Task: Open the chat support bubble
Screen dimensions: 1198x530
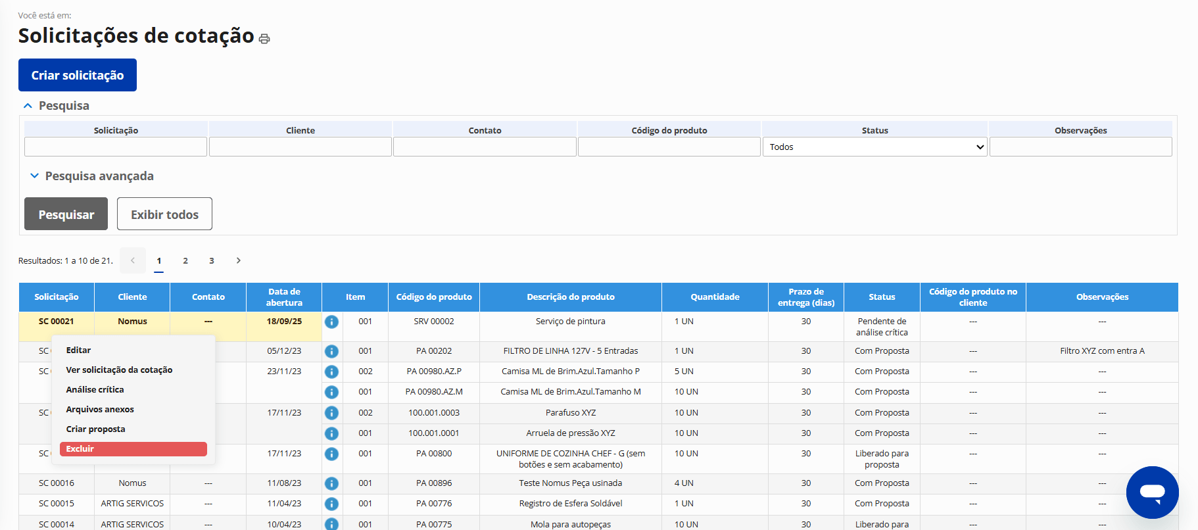Action: tap(1152, 492)
